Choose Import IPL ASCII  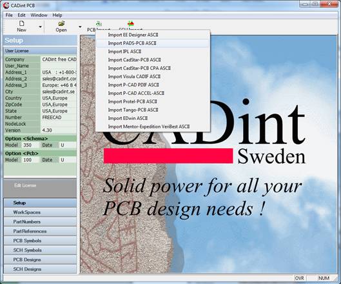coord(153,52)
